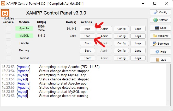Click the large orange XAMPP logo
Screen dimensions: 173x111
[5, 13]
